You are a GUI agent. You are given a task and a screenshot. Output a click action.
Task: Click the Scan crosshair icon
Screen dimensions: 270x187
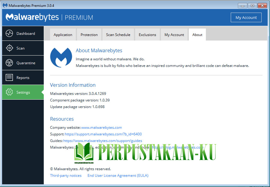pos(9,48)
